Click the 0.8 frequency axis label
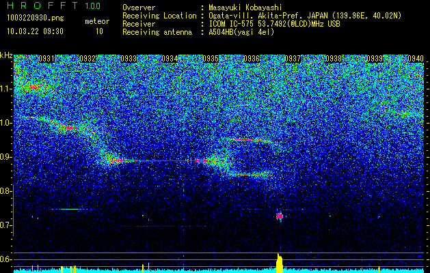Screen dimensions: 430x273 pos(6,191)
